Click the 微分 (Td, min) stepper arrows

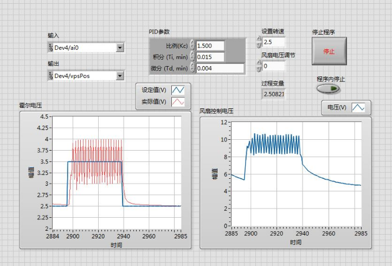(x=192, y=68)
